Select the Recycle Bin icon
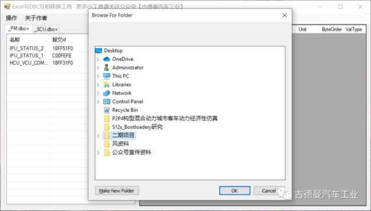This screenshot has height=211, width=371. (107, 110)
